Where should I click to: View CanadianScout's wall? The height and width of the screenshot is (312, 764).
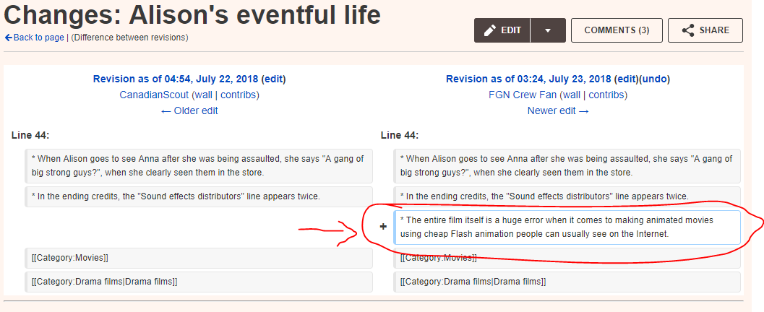[204, 95]
